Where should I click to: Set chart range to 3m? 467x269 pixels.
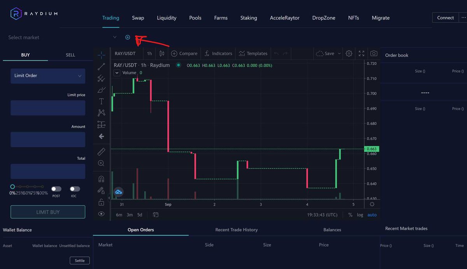130,215
